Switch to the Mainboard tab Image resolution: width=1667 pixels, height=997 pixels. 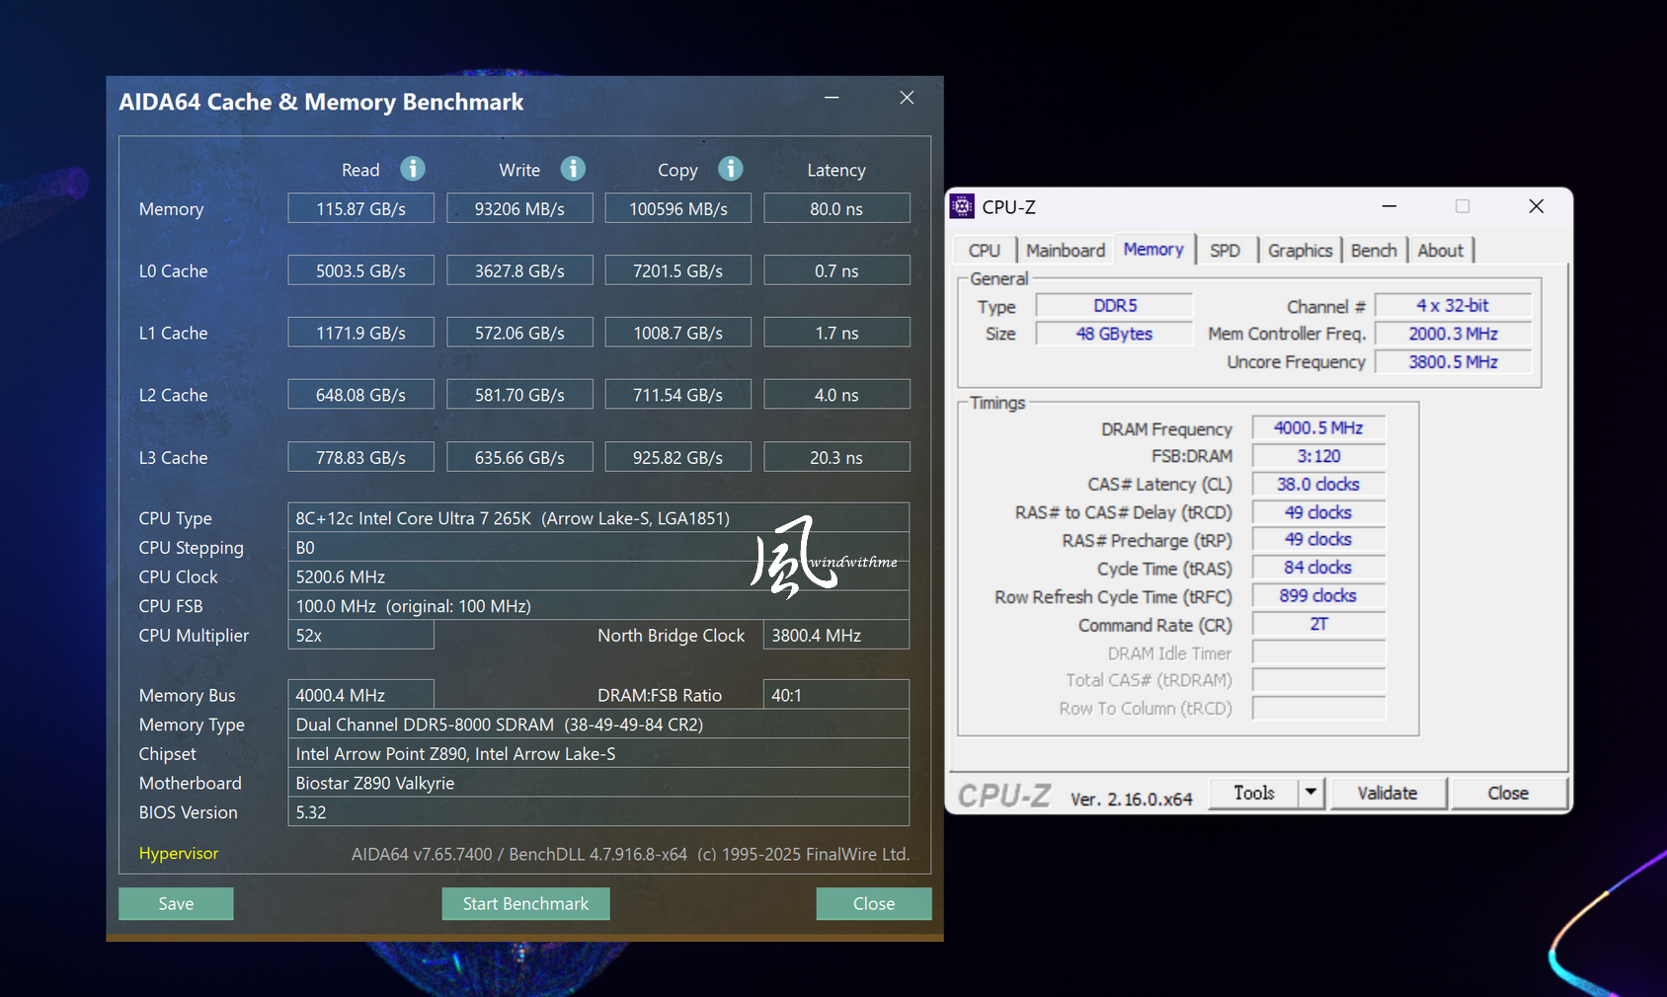pyautogui.click(x=1065, y=251)
